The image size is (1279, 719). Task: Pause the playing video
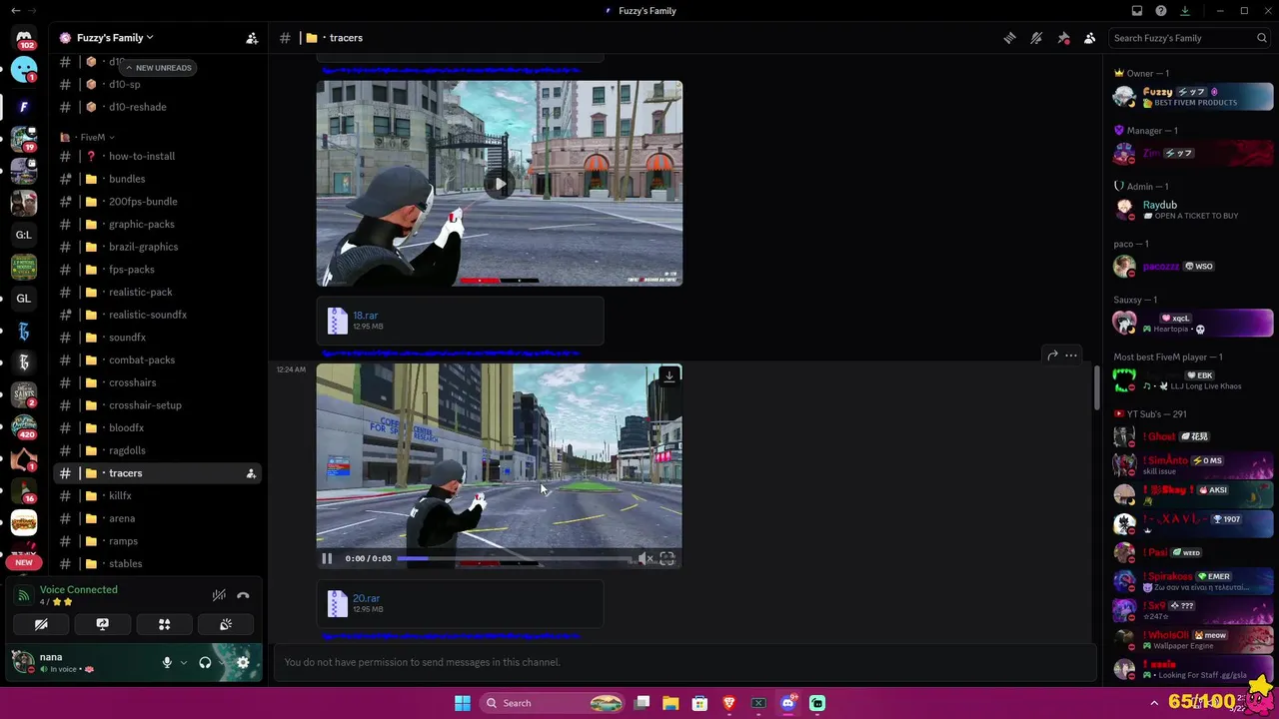(327, 559)
